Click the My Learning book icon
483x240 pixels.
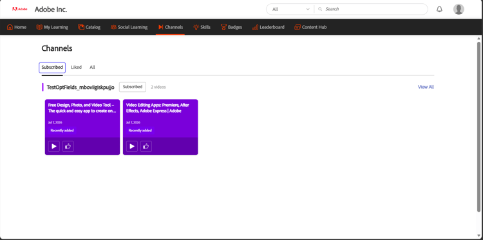pos(39,27)
